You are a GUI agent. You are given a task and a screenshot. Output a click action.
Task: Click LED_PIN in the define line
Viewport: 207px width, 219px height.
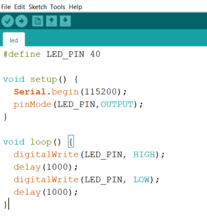click(x=65, y=54)
